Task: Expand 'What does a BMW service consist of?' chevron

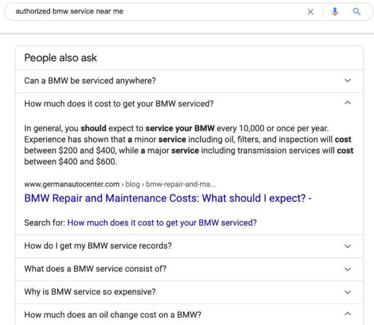Action: click(348, 269)
